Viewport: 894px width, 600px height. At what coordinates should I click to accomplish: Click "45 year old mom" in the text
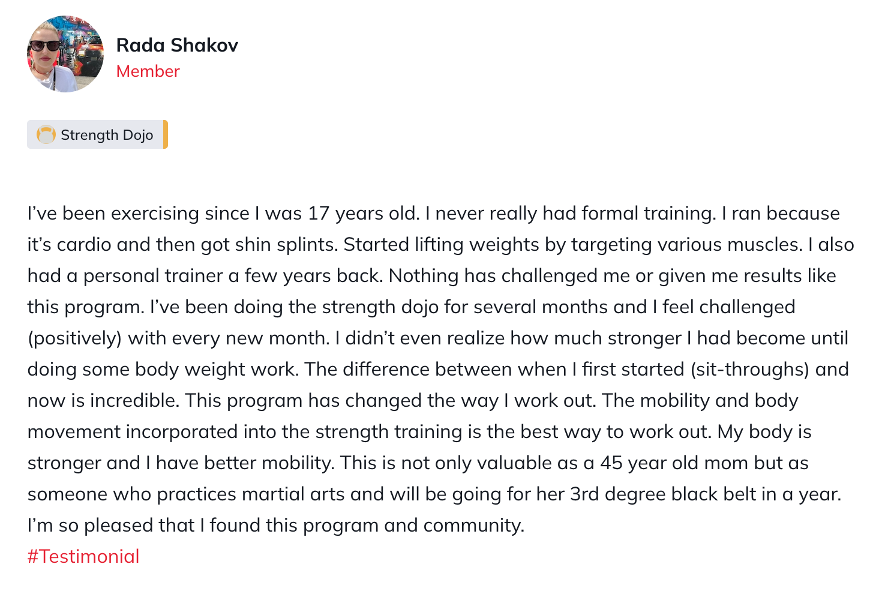(674, 463)
